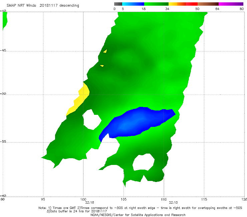Click the color bar label 50
The height and width of the screenshot is (217, 247).
197,9
